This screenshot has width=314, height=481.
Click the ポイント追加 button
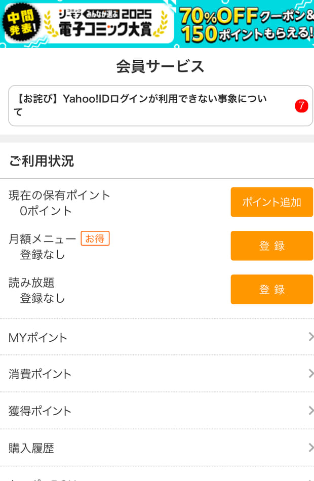click(271, 202)
